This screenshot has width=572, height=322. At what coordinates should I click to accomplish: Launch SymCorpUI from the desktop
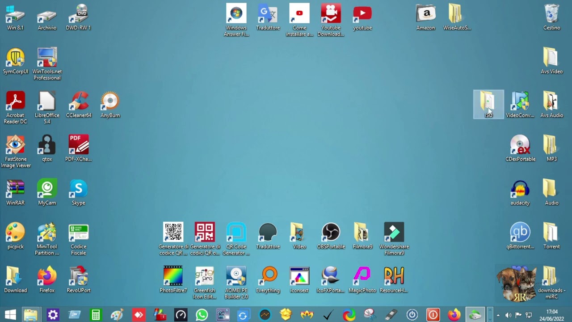click(15, 61)
